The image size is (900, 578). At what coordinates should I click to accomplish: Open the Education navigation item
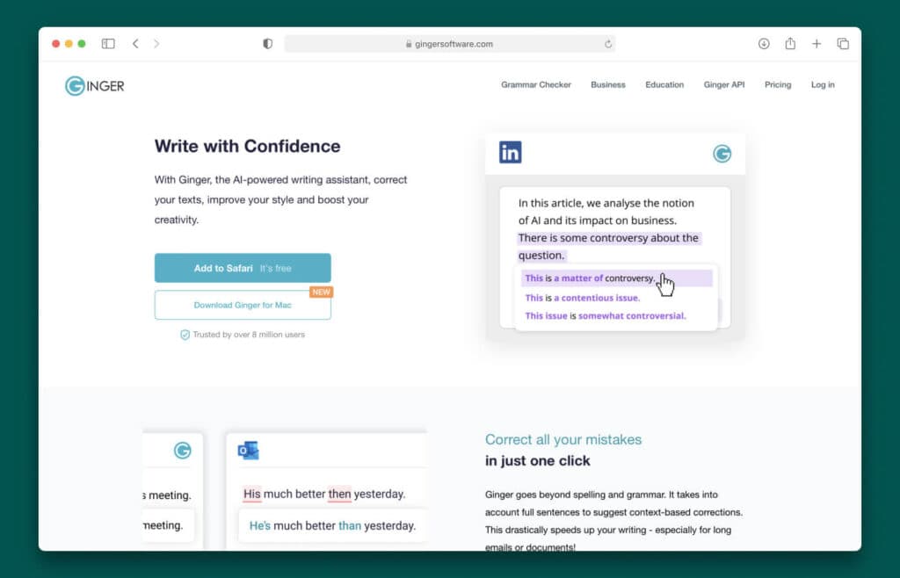click(x=664, y=85)
